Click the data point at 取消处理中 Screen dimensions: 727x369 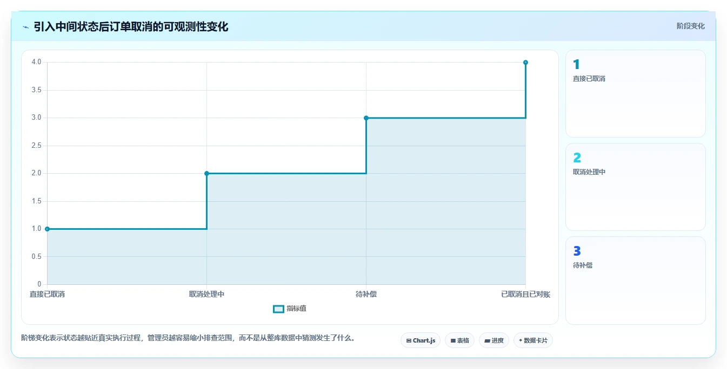click(x=206, y=173)
